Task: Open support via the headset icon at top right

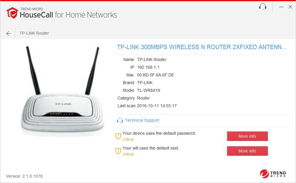Action: pos(263,7)
